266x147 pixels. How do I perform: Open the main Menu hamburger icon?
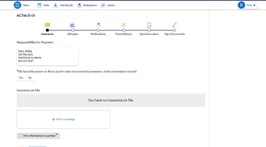coord(18,5)
